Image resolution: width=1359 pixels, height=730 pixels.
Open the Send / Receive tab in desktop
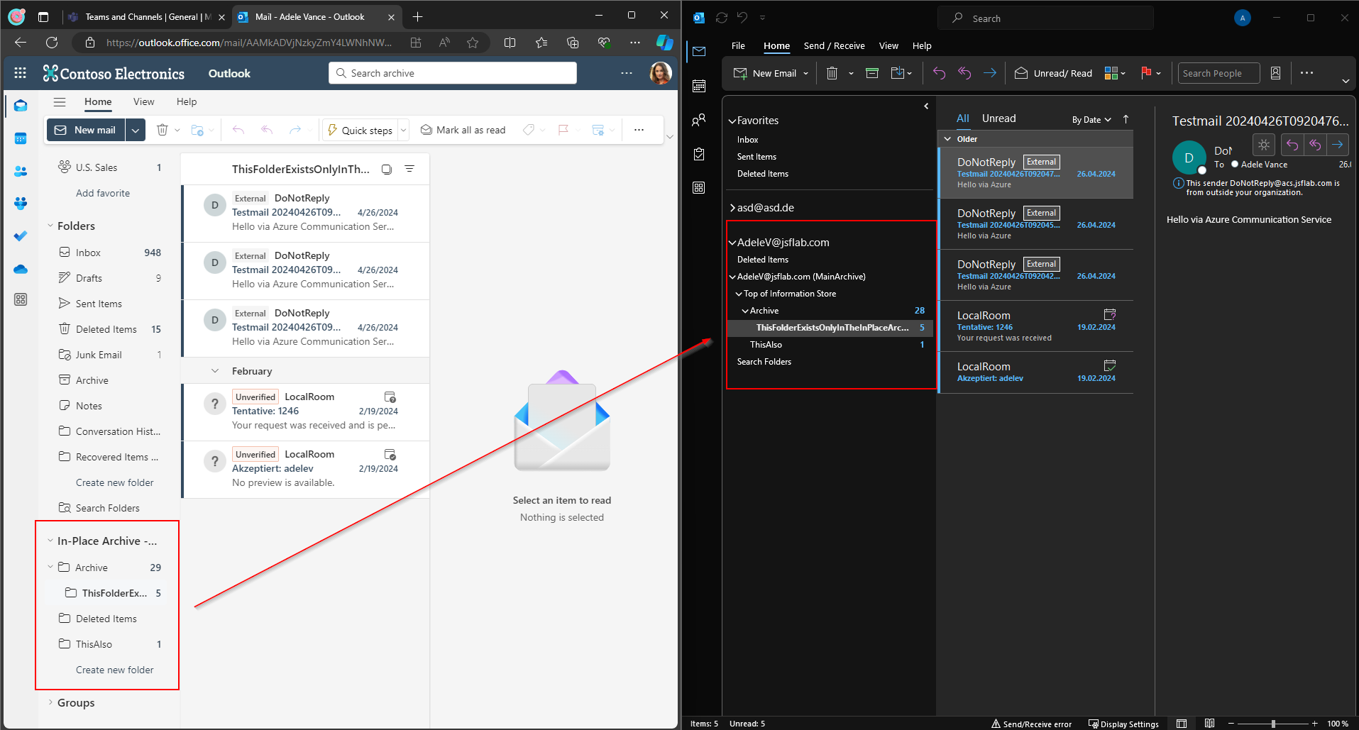point(834,45)
